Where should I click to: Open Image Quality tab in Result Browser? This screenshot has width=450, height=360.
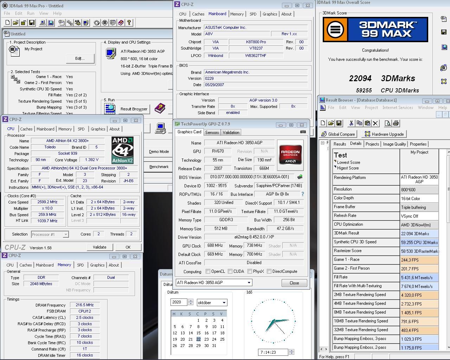(394, 144)
